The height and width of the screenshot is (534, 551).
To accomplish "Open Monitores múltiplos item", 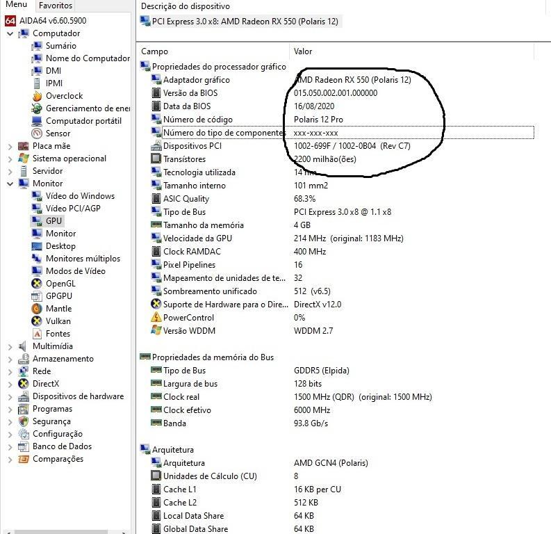I will tap(83, 259).
